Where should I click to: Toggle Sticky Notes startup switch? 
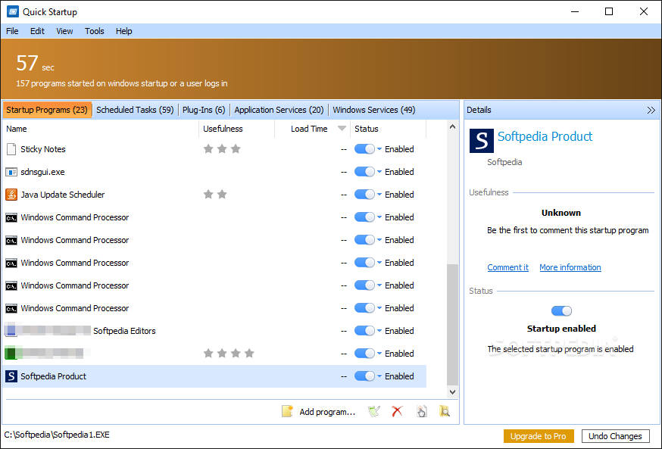coord(364,149)
